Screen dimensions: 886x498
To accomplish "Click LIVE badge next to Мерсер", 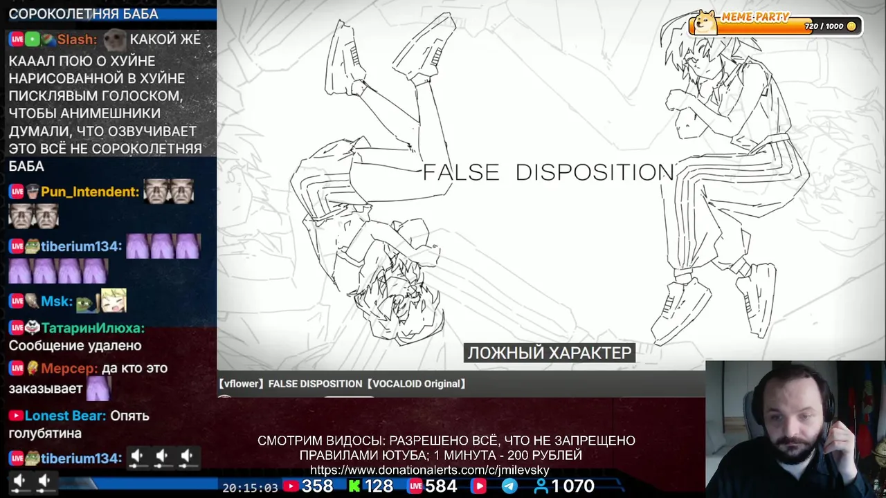I will [x=17, y=368].
